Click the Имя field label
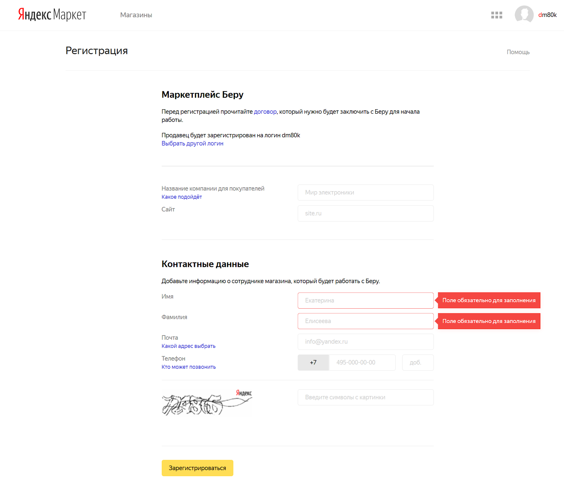The image size is (564, 491). point(167,296)
